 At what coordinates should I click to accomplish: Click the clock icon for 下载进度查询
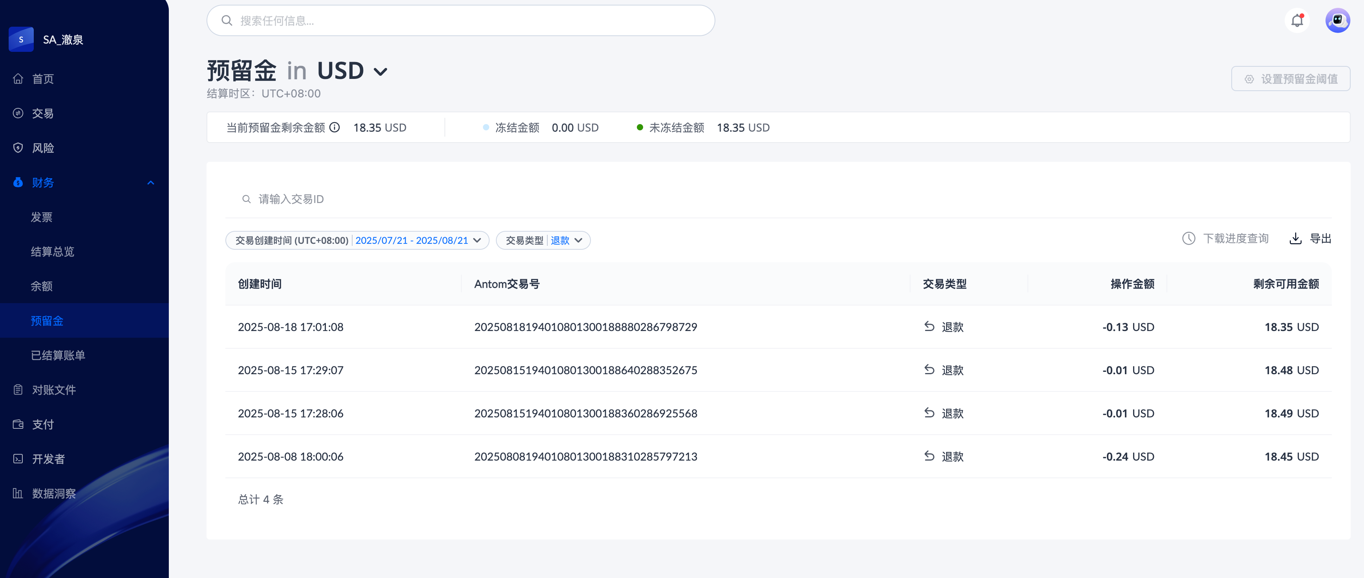pos(1189,239)
